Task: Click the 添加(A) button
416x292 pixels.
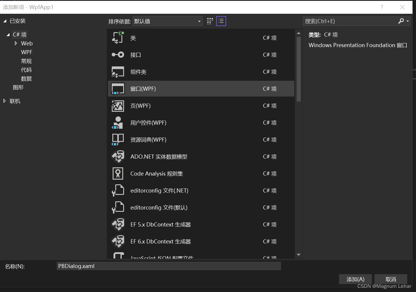Action: (355, 279)
